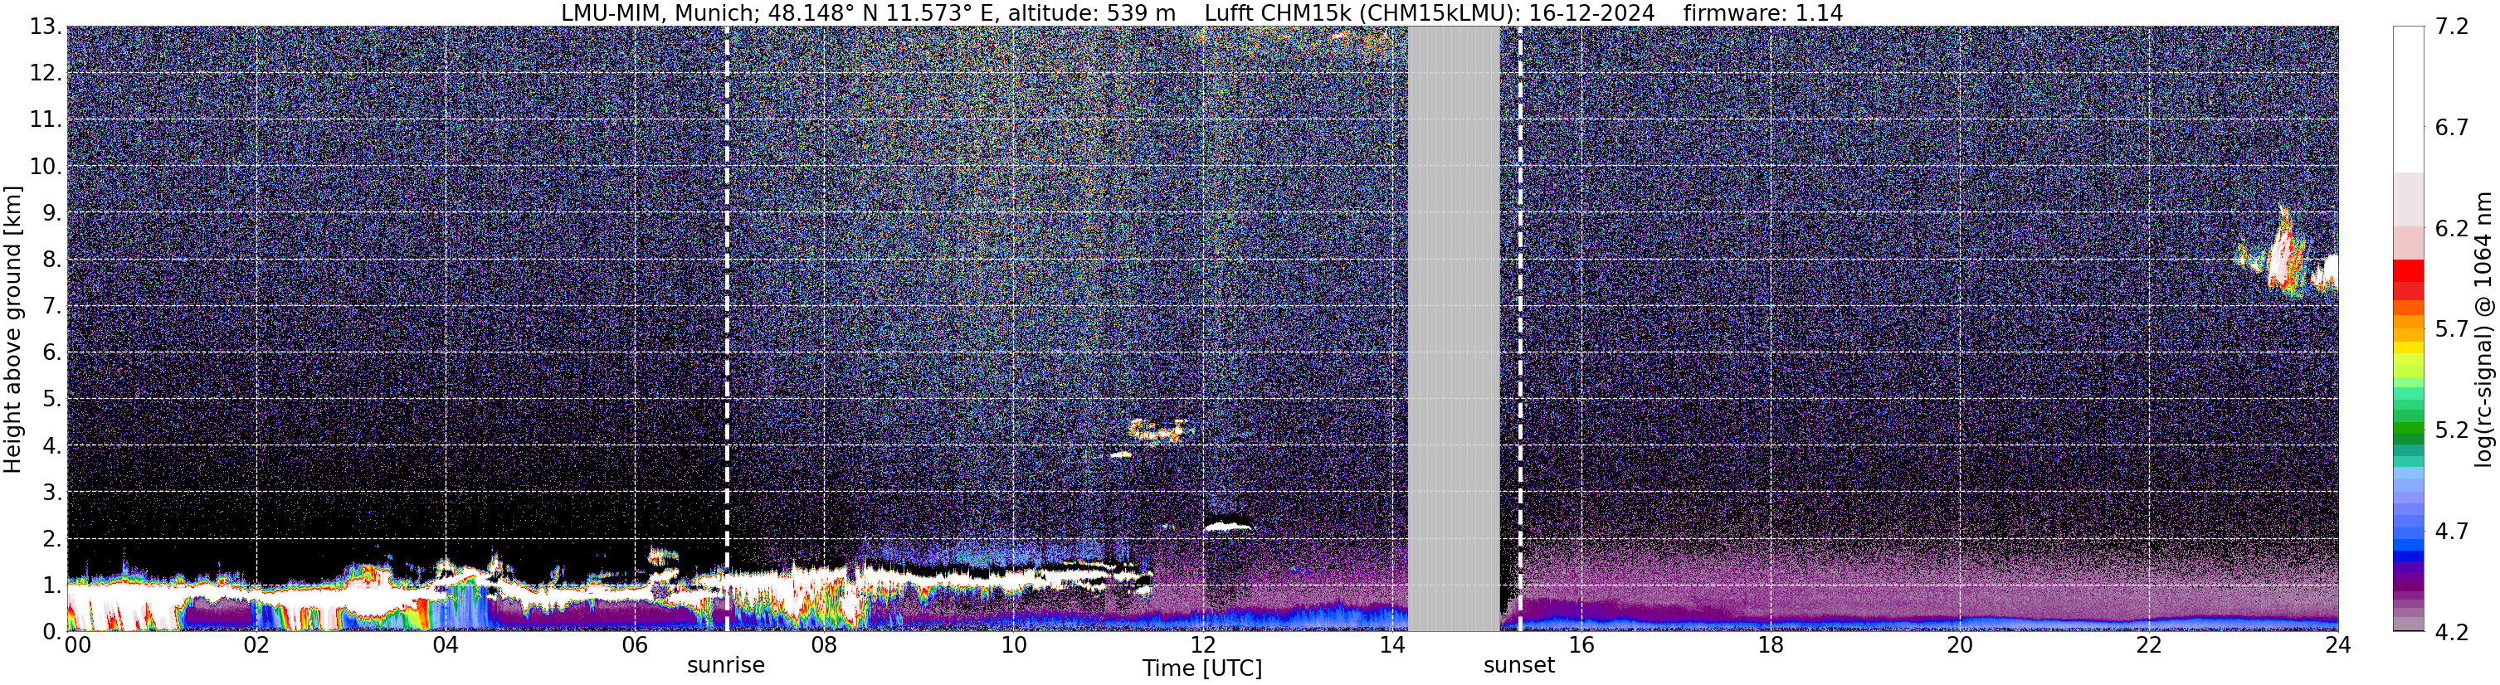
Task: Click the purple section of the colorbar
Action: [x=2408, y=587]
